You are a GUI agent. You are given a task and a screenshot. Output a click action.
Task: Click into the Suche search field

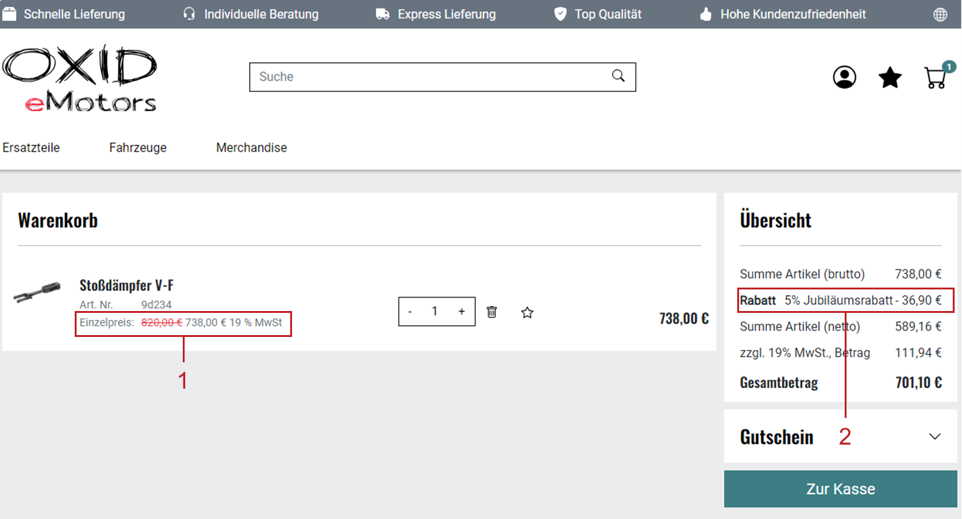pyautogui.click(x=426, y=77)
